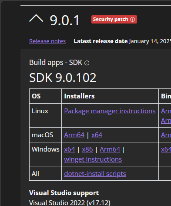Download Windows Arm64 installer

110,149
